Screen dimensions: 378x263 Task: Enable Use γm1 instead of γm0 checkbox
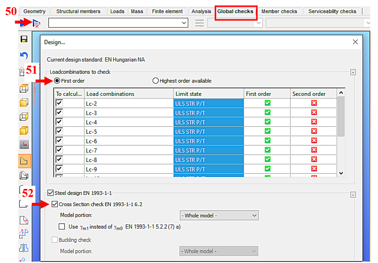click(62, 226)
